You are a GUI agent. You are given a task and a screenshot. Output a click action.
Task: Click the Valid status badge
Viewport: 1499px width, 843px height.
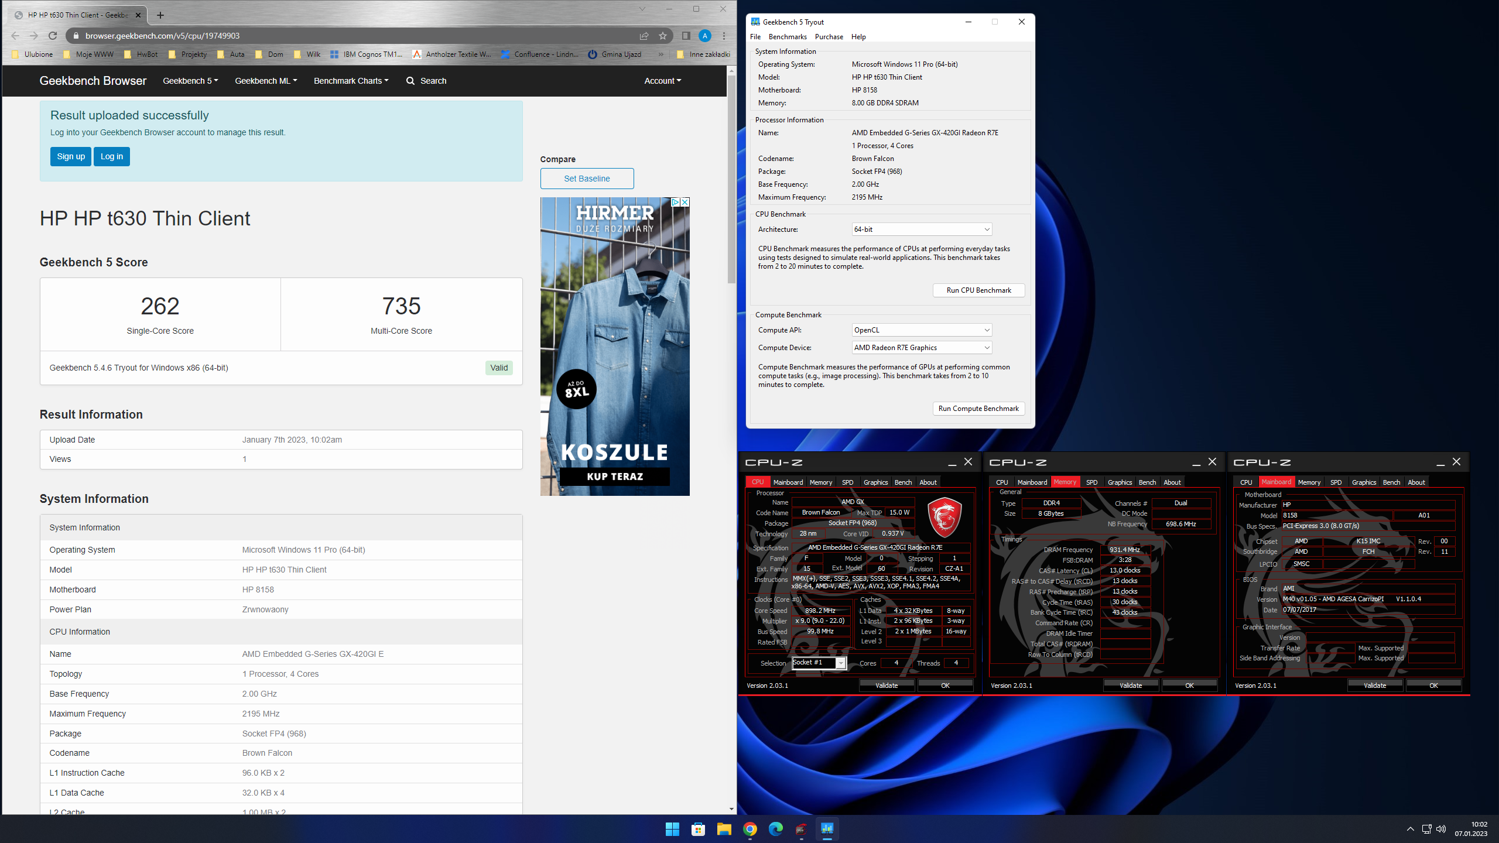click(x=499, y=368)
